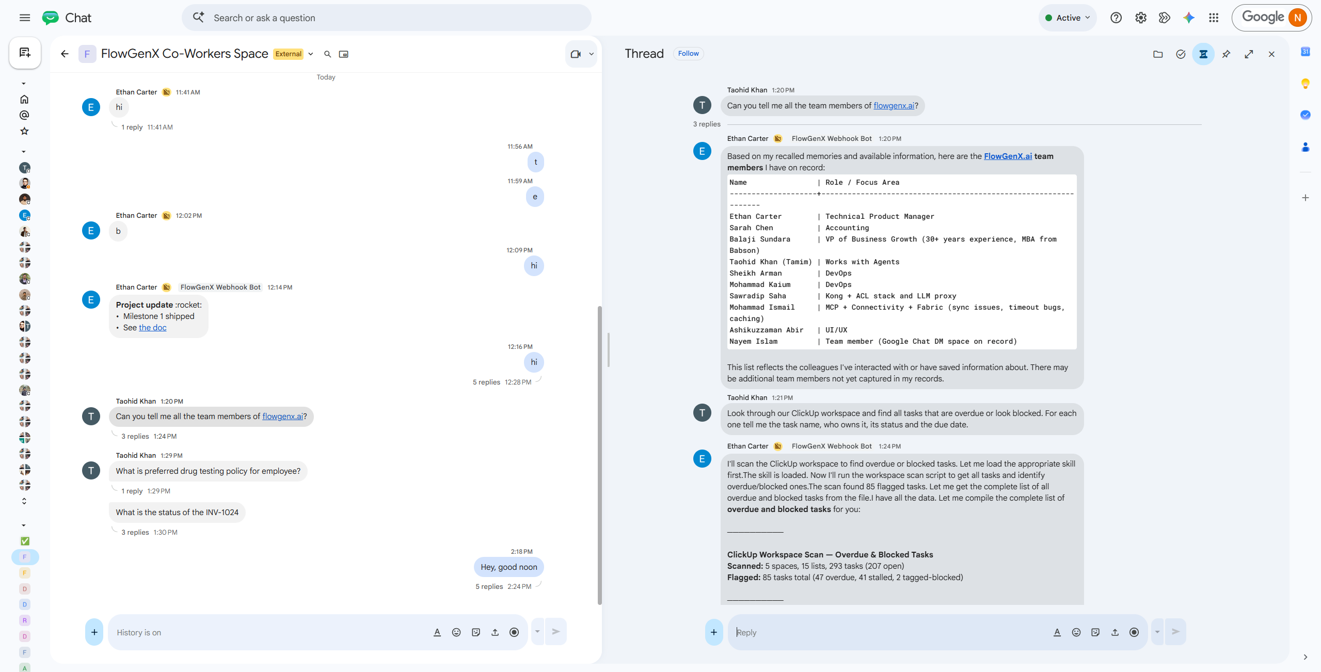Upload a file in the Reply box
Image resolution: width=1321 pixels, height=672 pixels.
point(1115,632)
